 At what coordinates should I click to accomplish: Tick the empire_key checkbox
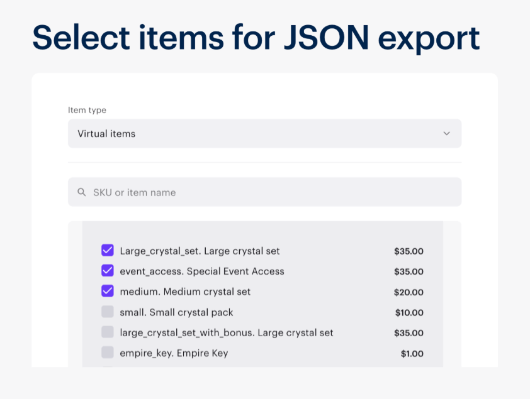tap(108, 353)
